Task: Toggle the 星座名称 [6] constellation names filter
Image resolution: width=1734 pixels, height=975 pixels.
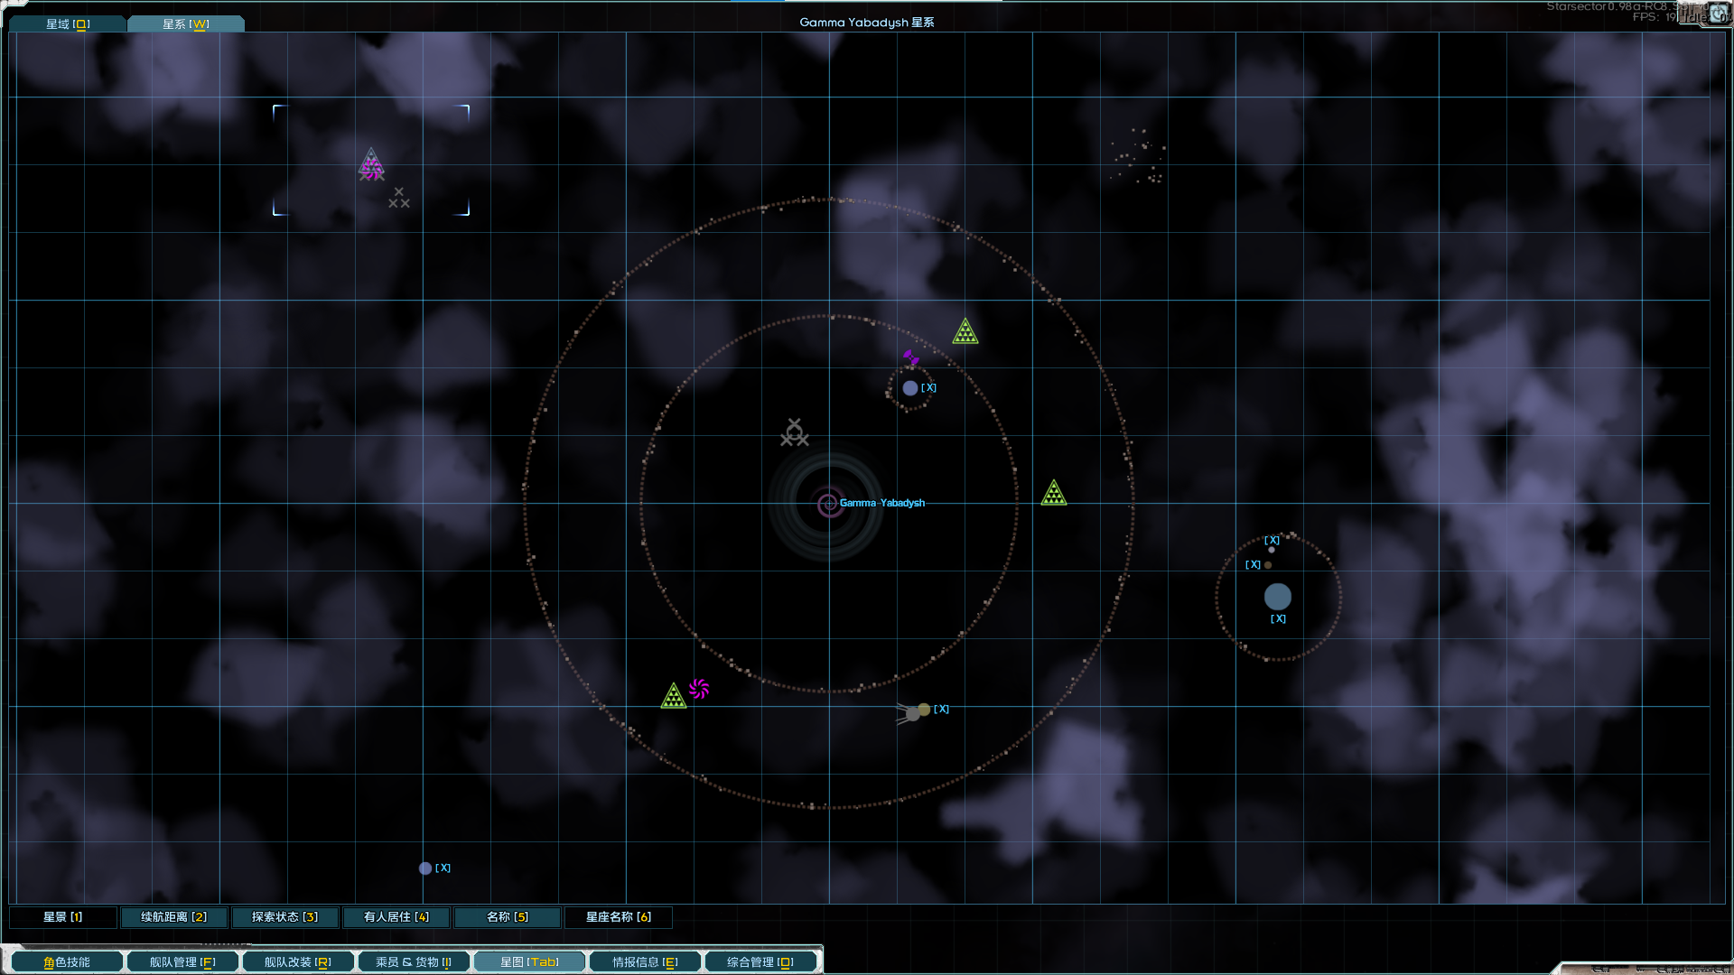Action: point(619,917)
